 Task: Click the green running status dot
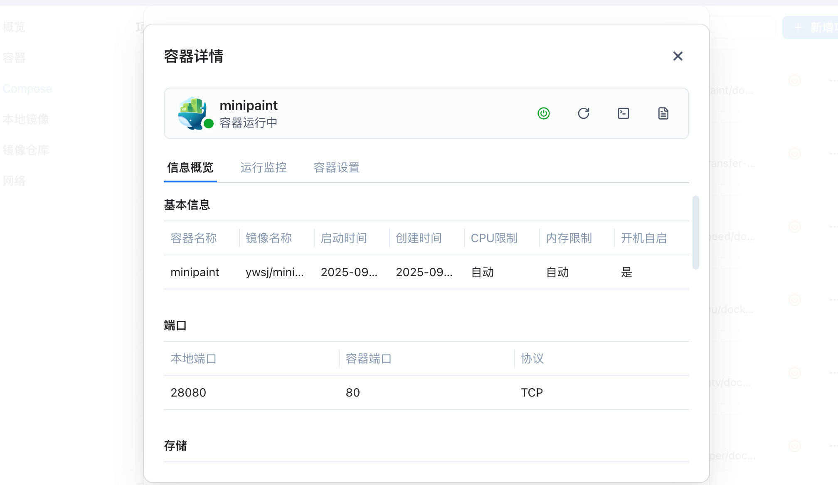pos(209,123)
